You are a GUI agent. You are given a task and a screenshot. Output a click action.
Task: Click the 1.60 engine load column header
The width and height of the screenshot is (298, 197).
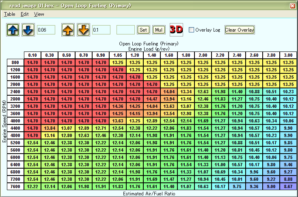[169, 55]
